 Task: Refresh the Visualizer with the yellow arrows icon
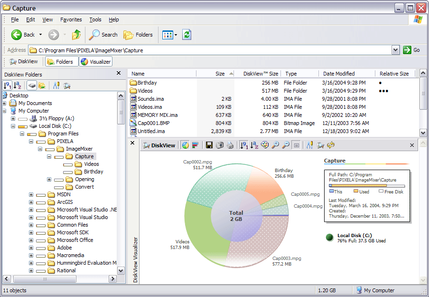pyautogui.click(x=331, y=145)
